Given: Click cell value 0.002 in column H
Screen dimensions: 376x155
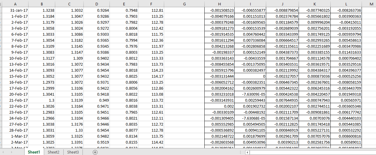Looking at the screenshot, I should (219, 106).
